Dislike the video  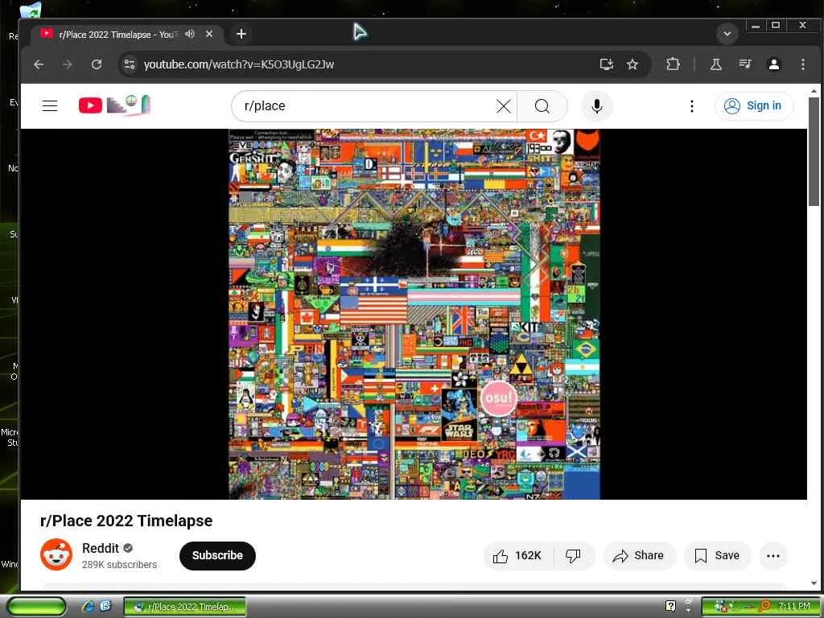coord(573,555)
